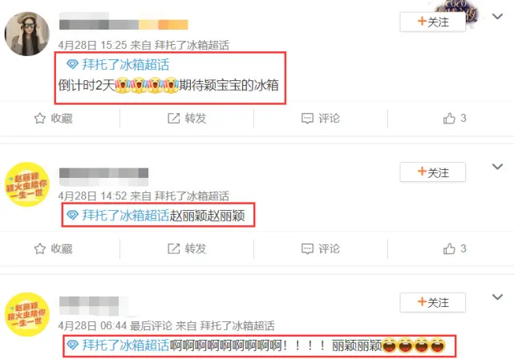Follow the third post's author with +关注
The width and height of the screenshot is (514, 359).
tap(433, 302)
